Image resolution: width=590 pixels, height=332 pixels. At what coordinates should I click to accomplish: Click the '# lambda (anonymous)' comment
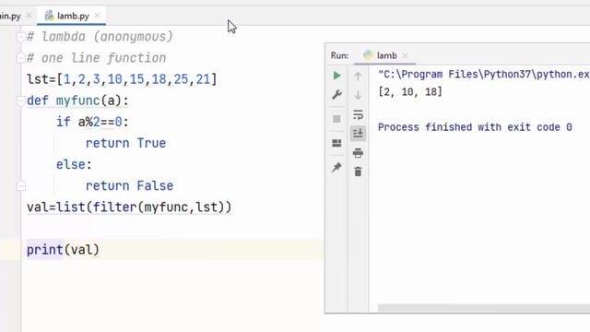pos(100,37)
